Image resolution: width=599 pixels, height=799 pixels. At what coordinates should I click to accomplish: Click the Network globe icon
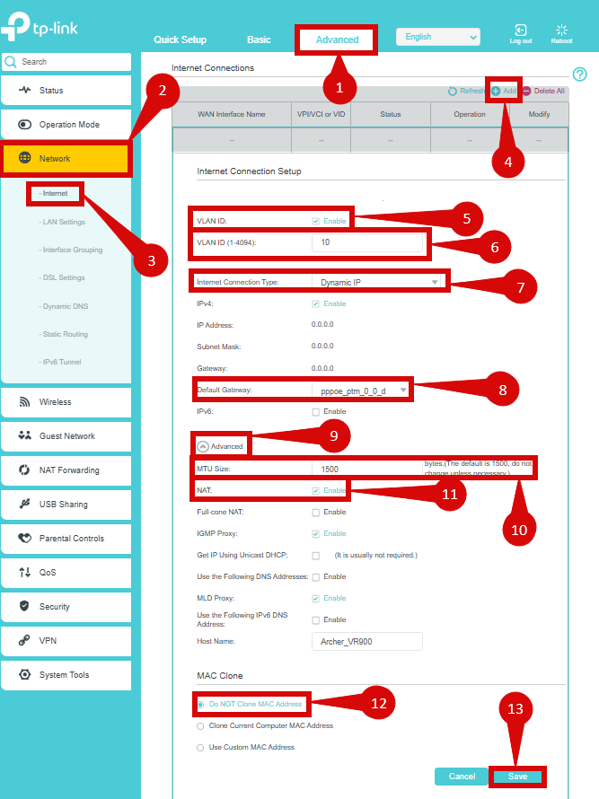coord(24,157)
